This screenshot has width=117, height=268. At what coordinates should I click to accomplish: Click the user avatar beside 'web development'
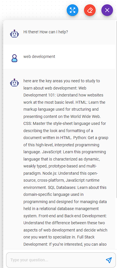click(x=14, y=58)
